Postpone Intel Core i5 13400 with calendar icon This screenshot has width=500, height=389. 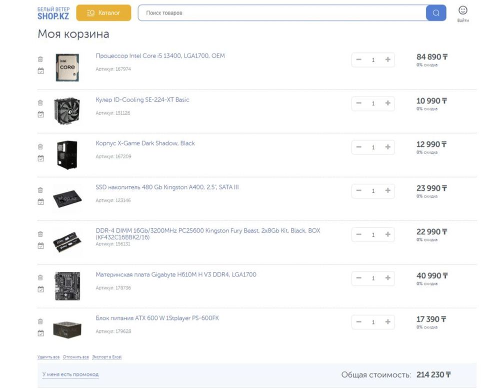[41, 71]
